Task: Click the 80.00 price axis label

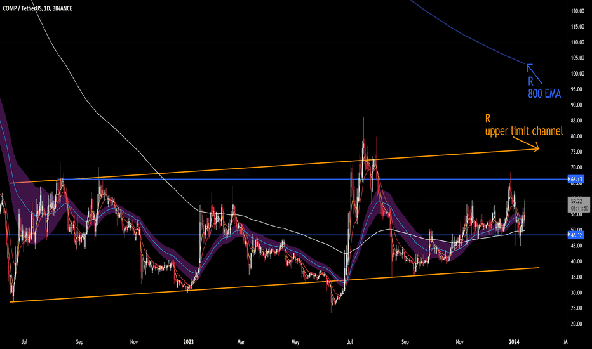Action: point(577,136)
